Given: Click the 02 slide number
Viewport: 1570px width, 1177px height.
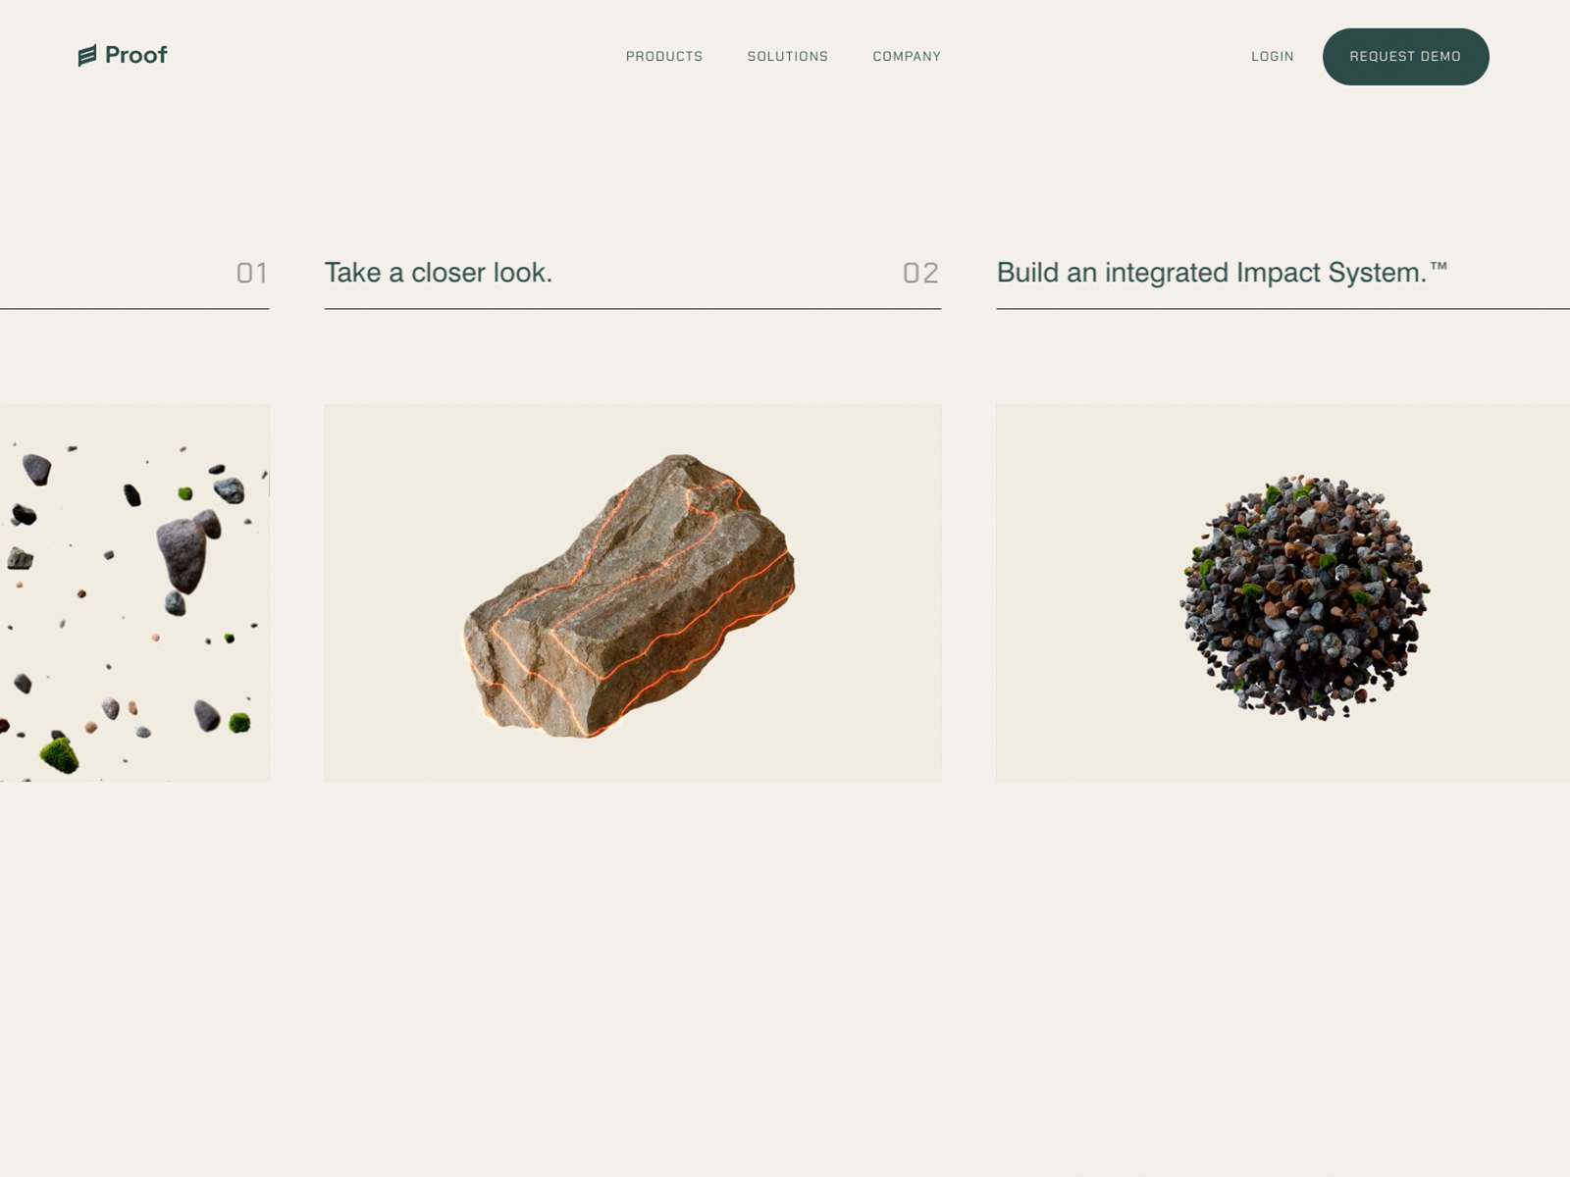Looking at the screenshot, I should 920,273.
